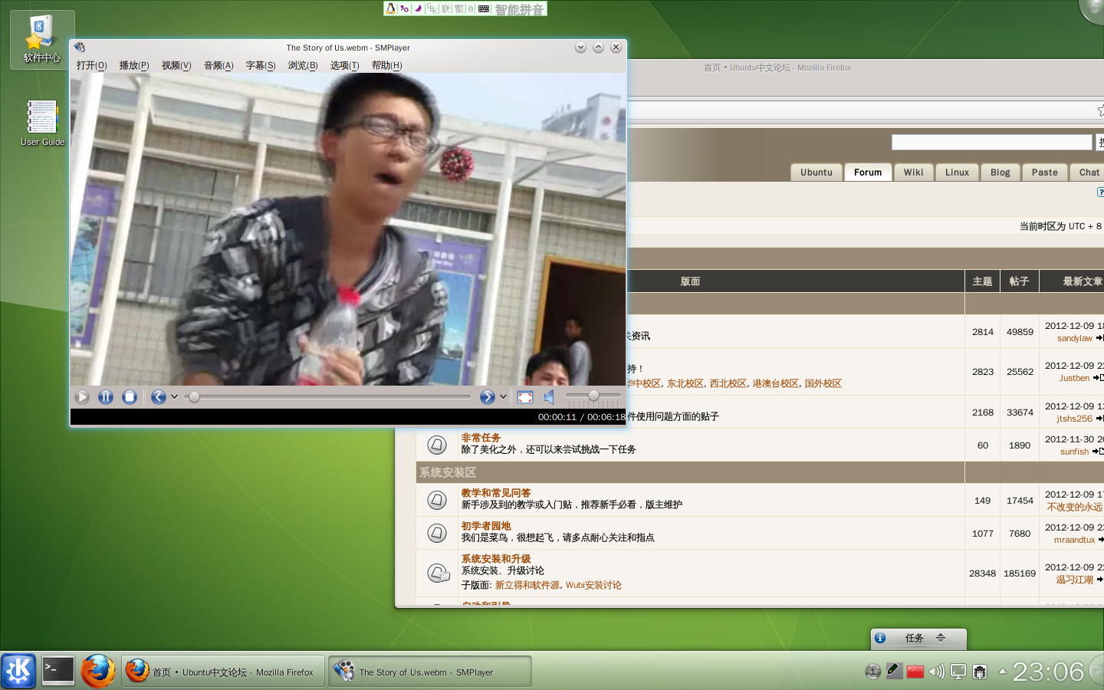1104x690 pixels.
Task: Launch the terminal from the panel
Action: pos(58,671)
